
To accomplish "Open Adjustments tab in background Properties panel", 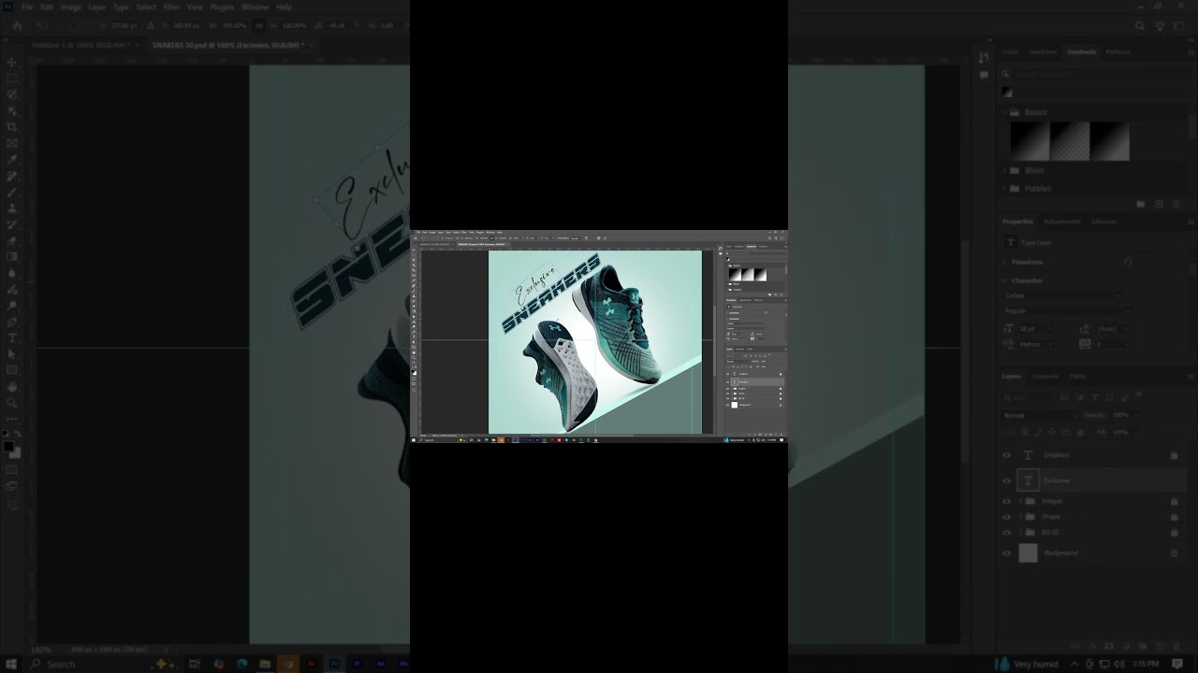I will pyautogui.click(x=1062, y=222).
